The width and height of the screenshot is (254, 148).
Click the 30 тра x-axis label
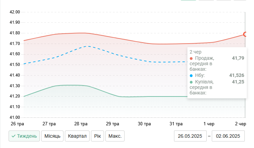point(145,124)
